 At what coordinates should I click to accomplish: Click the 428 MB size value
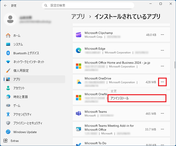point(151,82)
